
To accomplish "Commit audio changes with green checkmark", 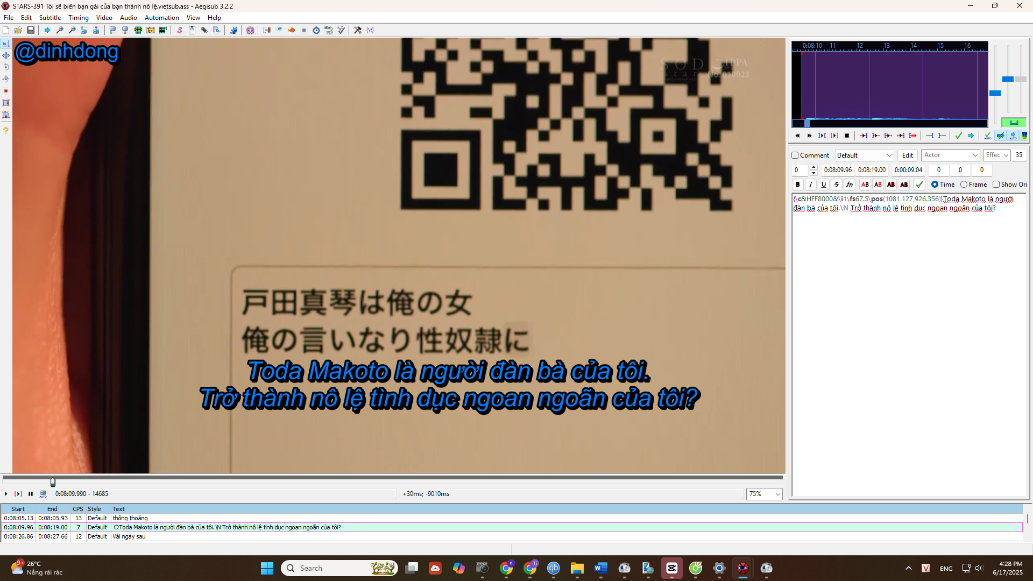I will point(958,136).
